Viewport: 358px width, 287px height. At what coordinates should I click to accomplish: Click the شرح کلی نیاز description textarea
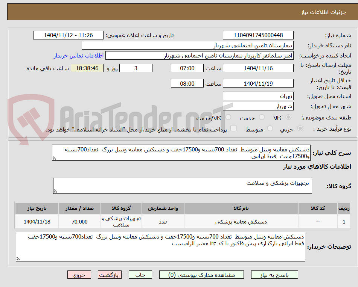click(x=181, y=153)
